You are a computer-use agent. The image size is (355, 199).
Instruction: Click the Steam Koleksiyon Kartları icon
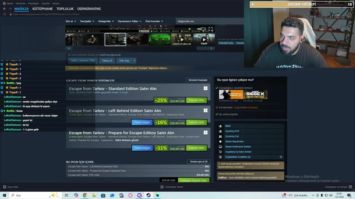coord(220,146)
